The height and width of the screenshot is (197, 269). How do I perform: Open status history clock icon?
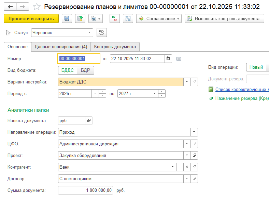pos(102,33)
